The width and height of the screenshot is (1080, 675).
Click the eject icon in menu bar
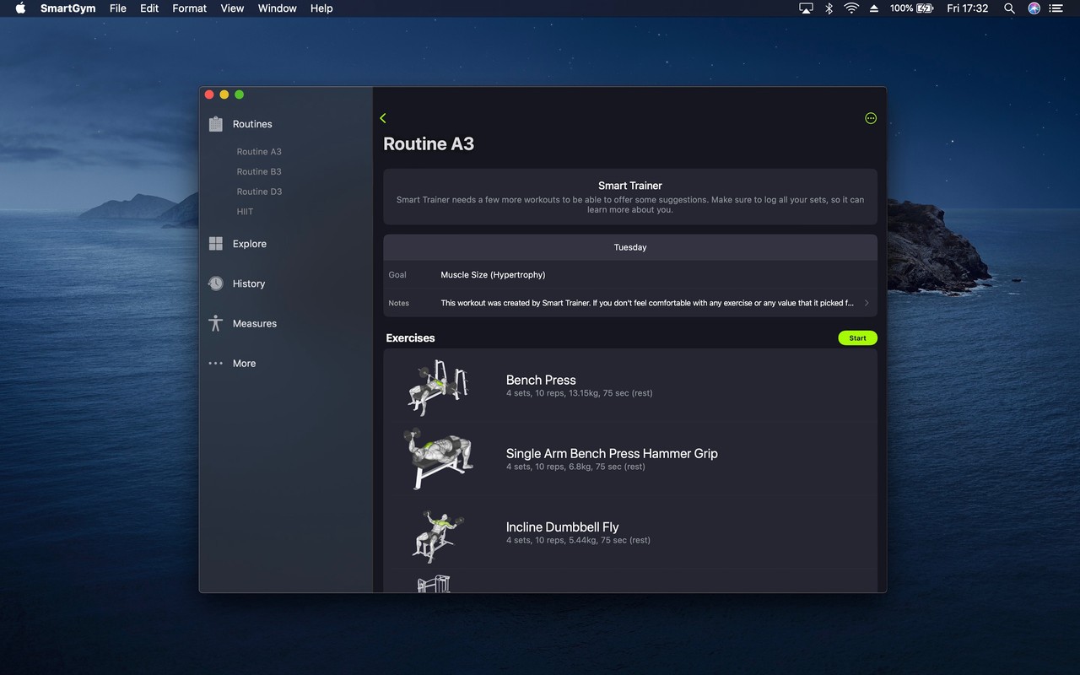(x=873, y=8)
